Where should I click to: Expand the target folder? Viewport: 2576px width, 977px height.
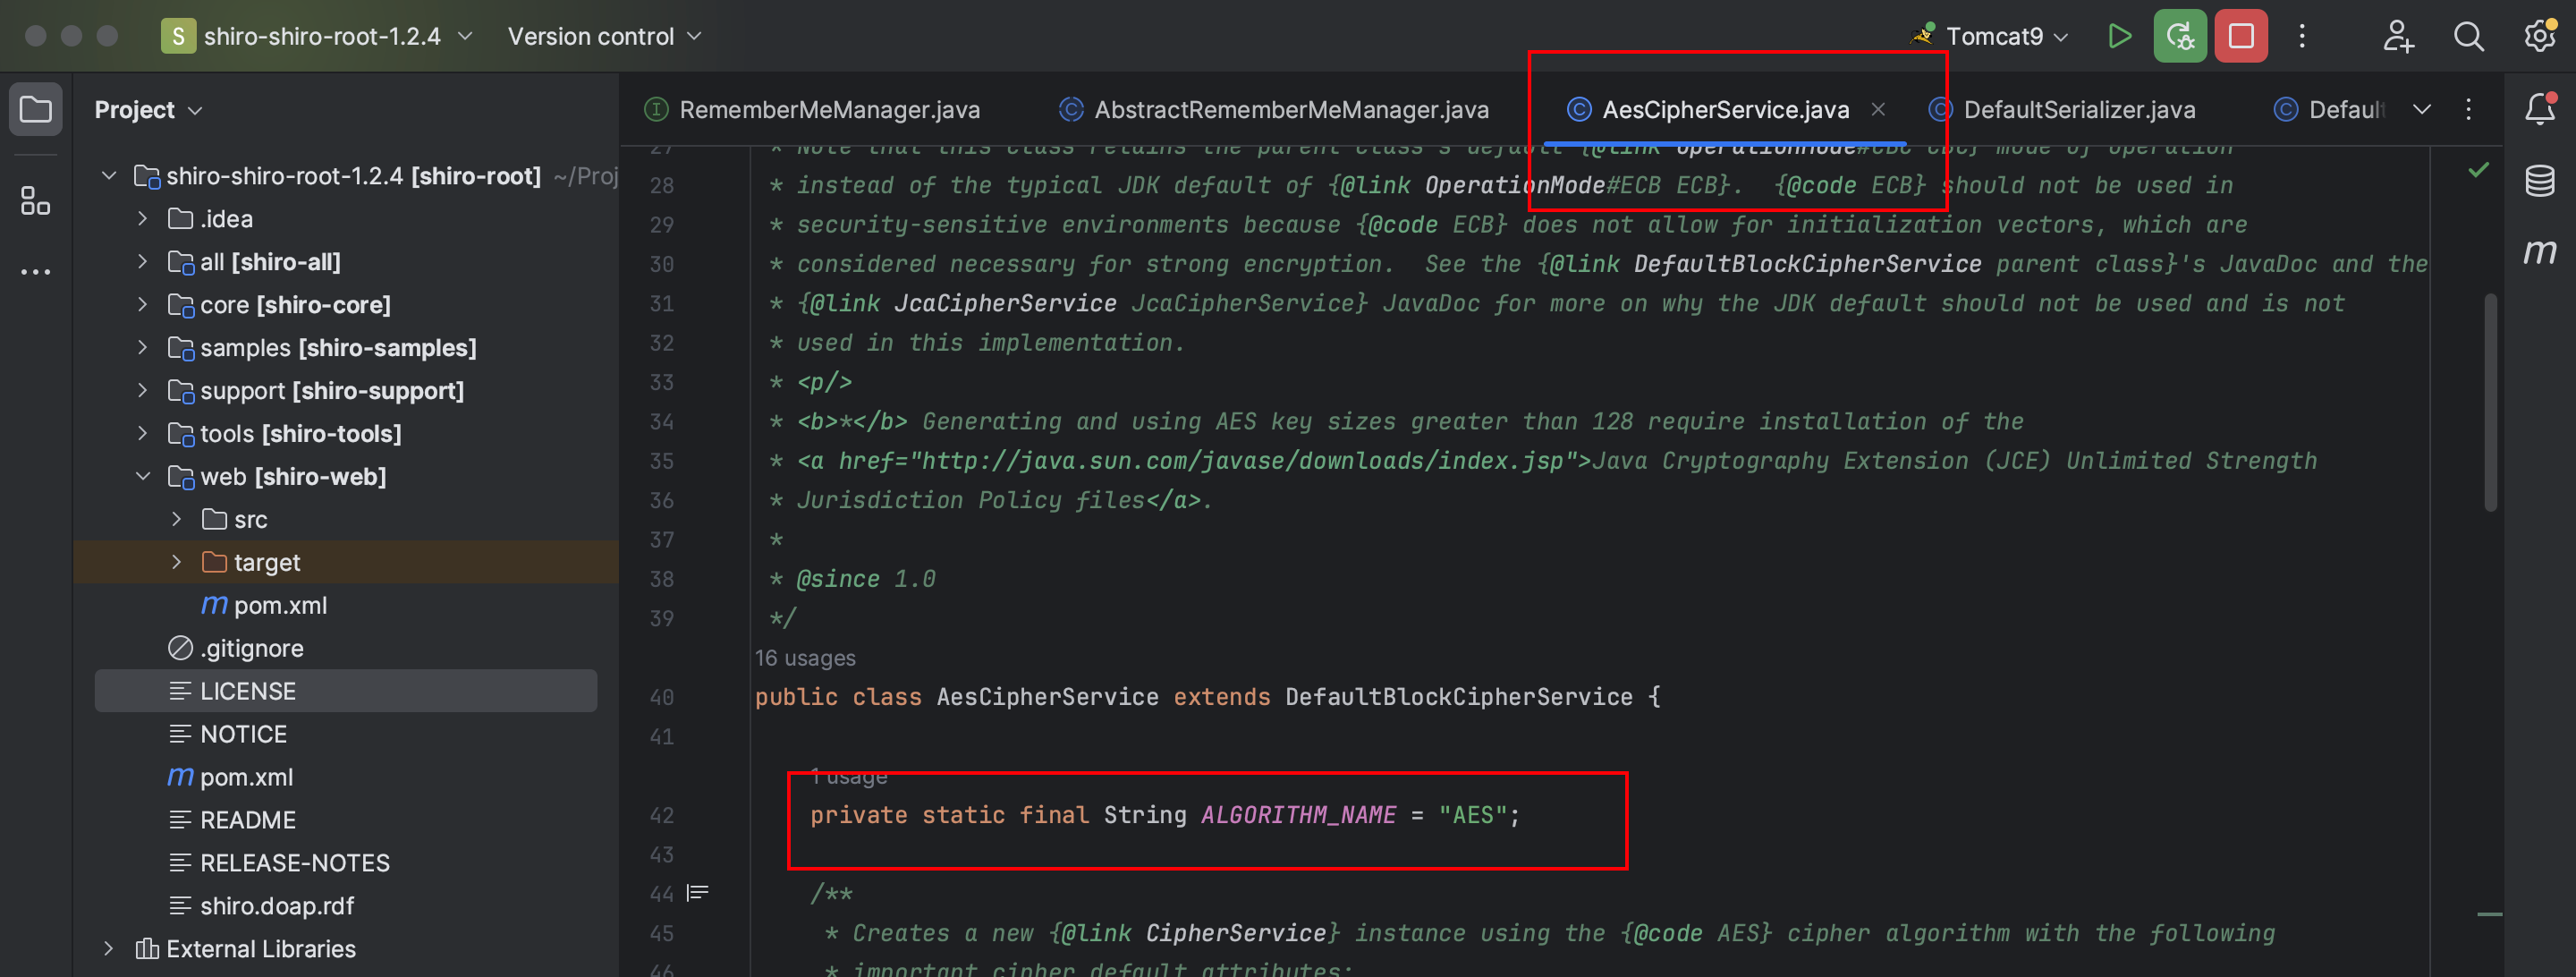click(x=176, y=563)
